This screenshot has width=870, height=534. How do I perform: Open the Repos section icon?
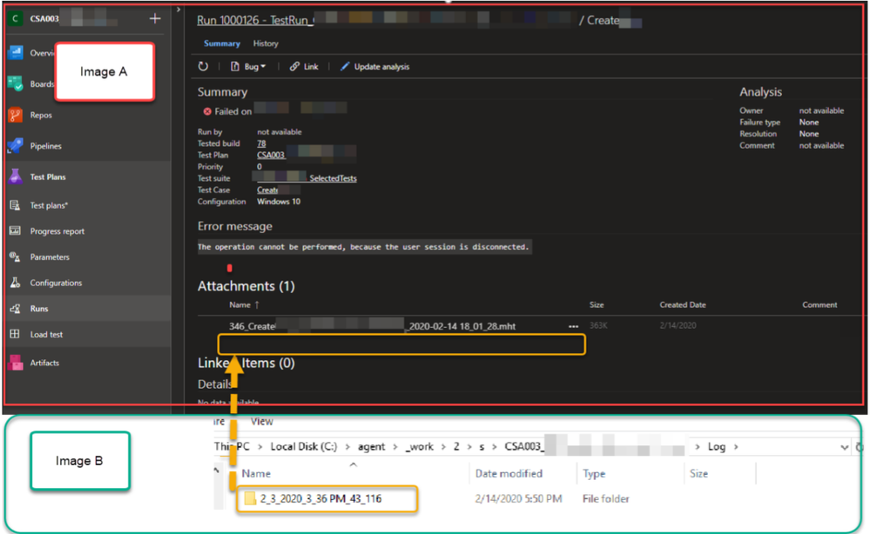tap(16, 115)
